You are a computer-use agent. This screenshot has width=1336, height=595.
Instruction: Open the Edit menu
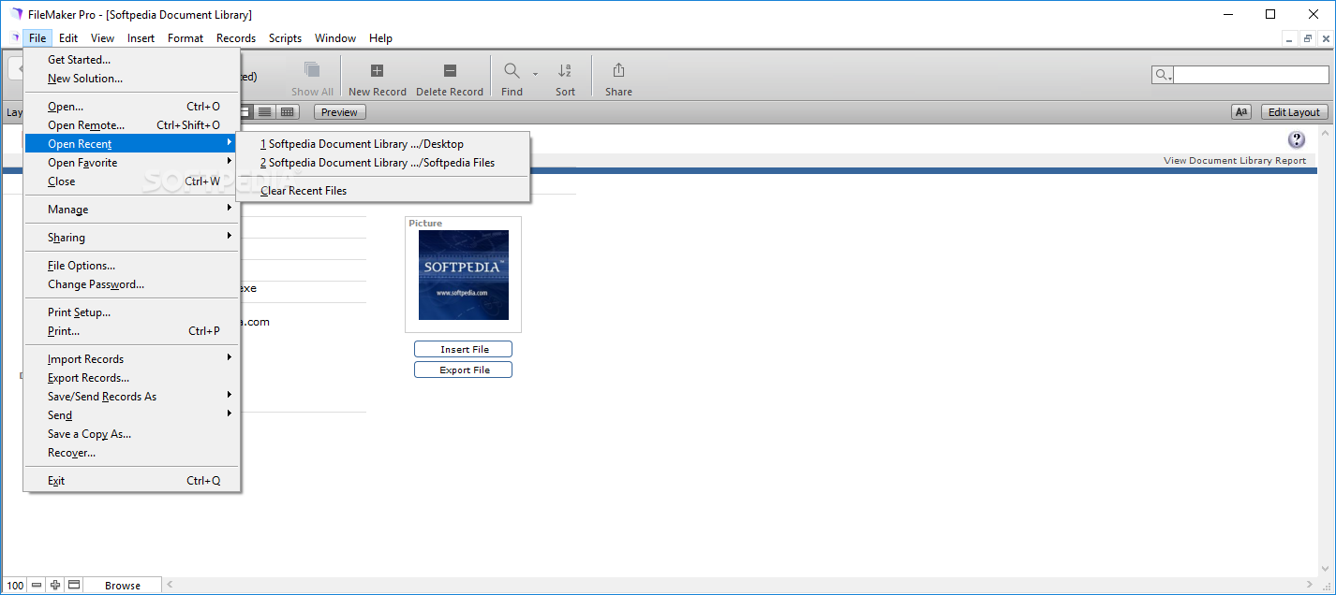pyautogui.click(x=68, y=38)
